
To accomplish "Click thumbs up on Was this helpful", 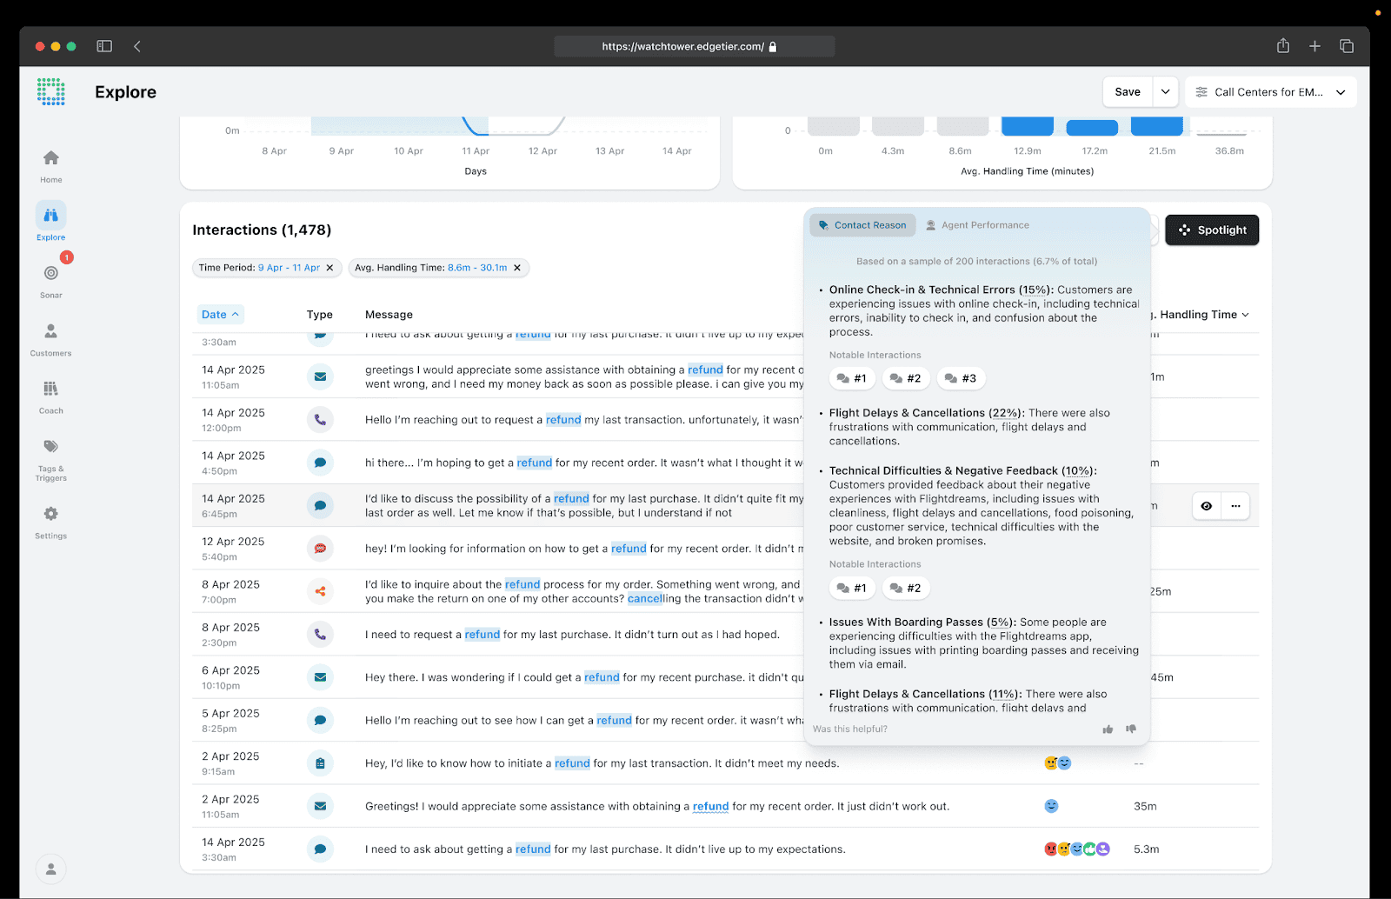I will (1108, 729).
